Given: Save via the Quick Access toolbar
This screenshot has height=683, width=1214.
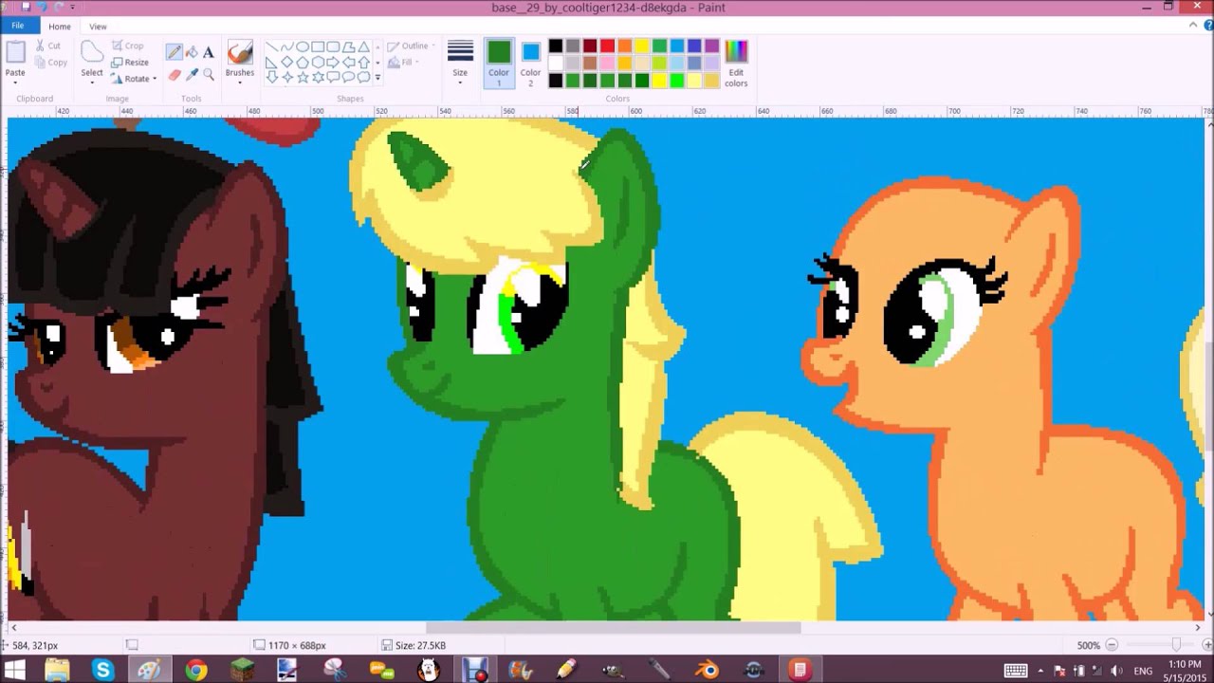Looking at the screenshot, I should tap(26, 8).
